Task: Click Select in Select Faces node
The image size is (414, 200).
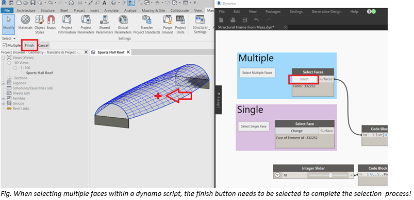Action: coord(304,79)
